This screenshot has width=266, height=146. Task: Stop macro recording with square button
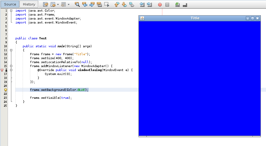(x=167, y=5)
